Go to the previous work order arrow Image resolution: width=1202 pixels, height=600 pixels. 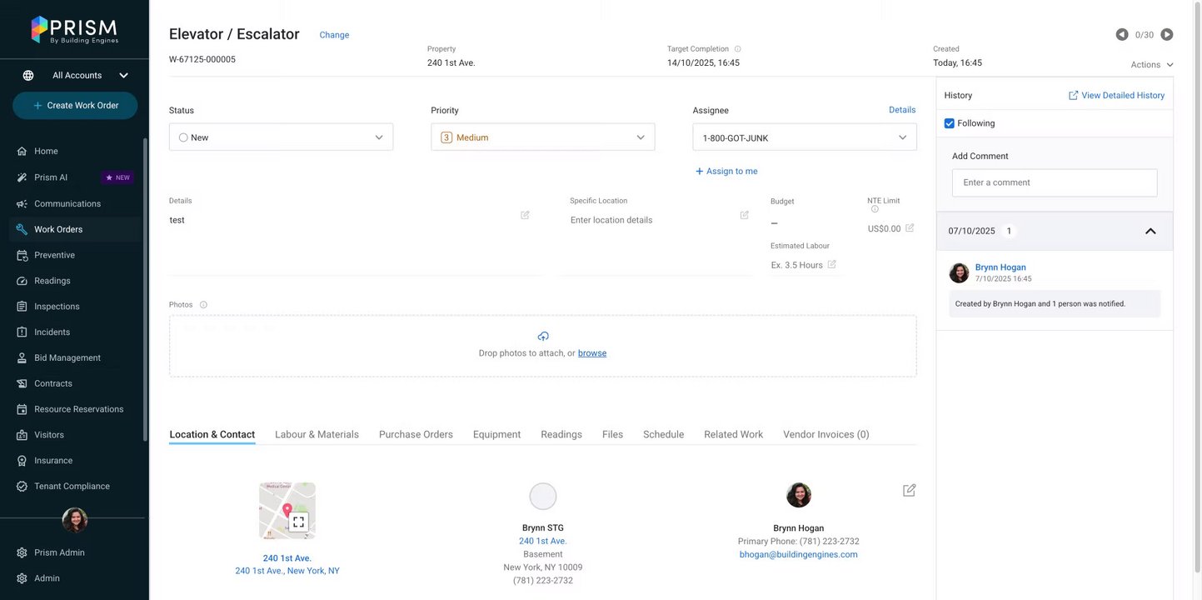[1122, 35]
